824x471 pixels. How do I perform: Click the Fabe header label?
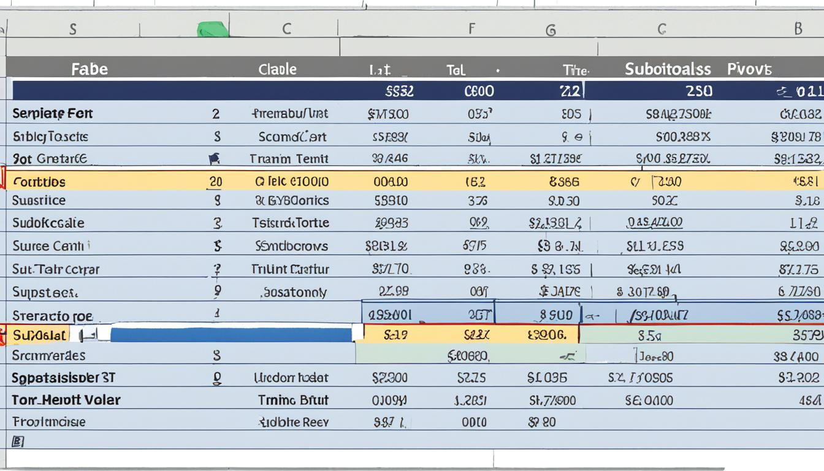pyautogui.click(x=89, y=69)
